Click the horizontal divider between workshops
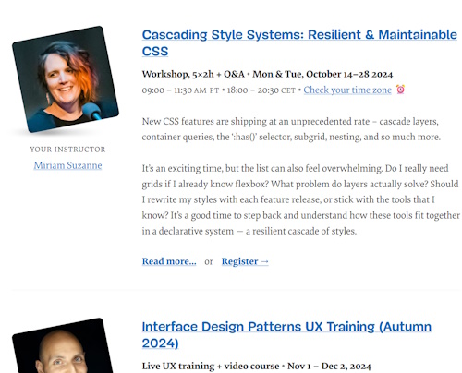The image size is (462, 373). coord(236,290)
